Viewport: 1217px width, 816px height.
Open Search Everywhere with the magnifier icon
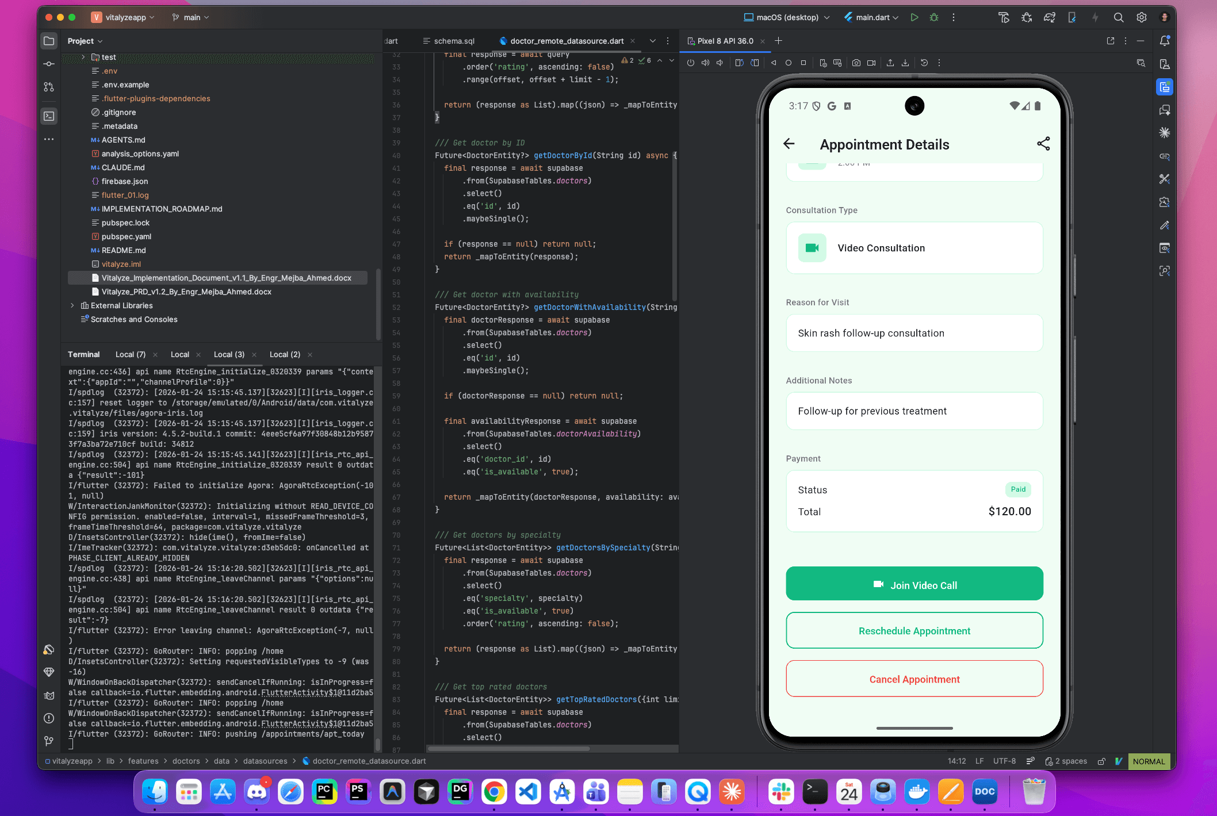pyautogui.click(x=1119, y=17)
